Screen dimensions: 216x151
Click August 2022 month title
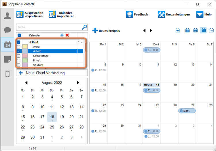click(52, 83)
